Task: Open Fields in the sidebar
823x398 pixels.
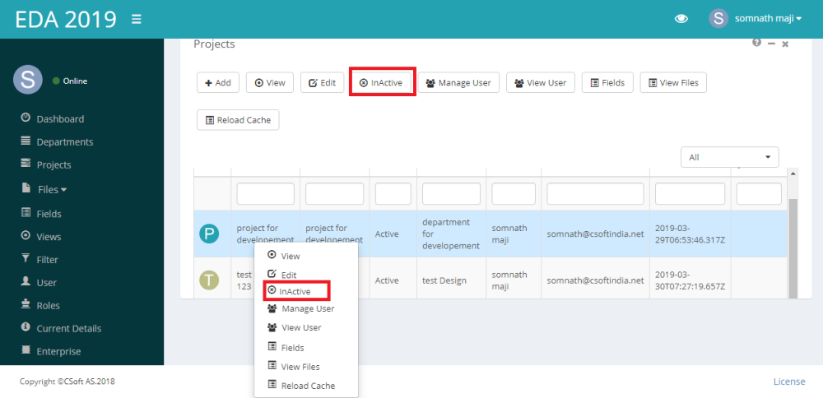Action: [x=41, y=214]
